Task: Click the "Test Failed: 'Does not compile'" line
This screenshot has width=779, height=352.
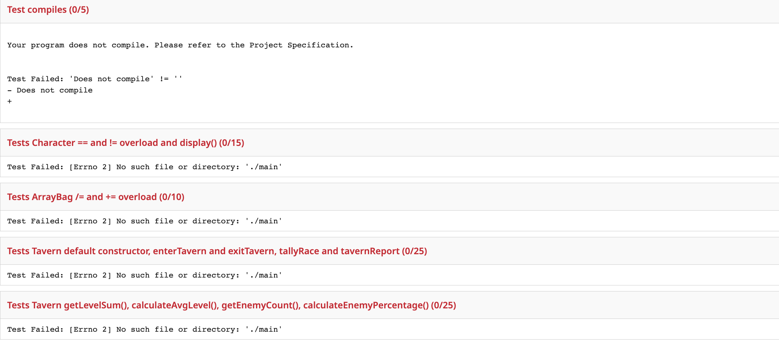Action: pos(95,79)
